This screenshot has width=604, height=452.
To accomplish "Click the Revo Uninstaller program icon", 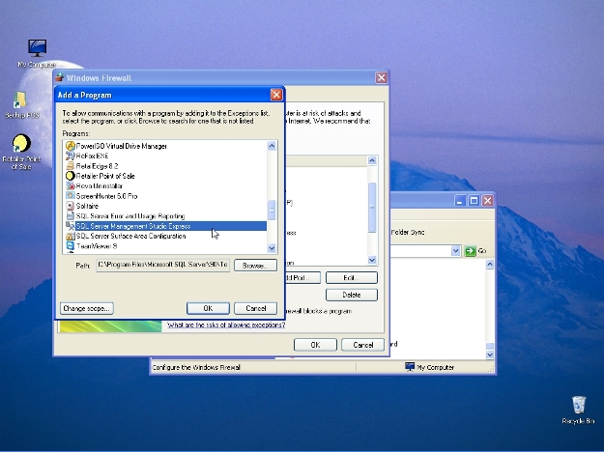I will (71, 186).
